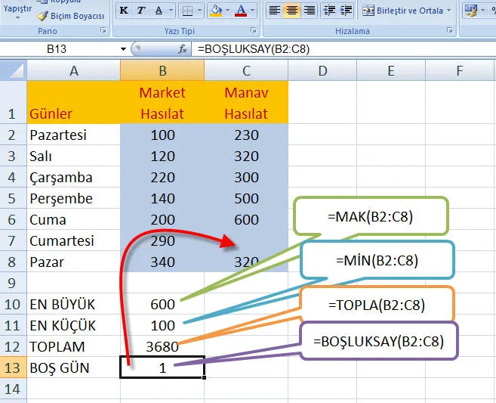Align text to the left
Screen dimensions: 496x403
click(274, 11)
